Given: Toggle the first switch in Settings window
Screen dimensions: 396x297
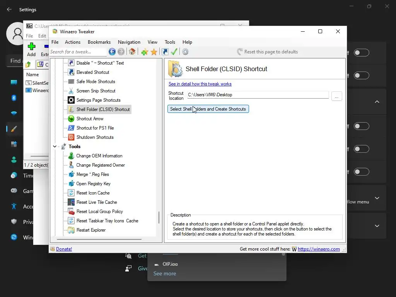Looking at the screenshot, I should pyautogui.click(x=362, y=53).
